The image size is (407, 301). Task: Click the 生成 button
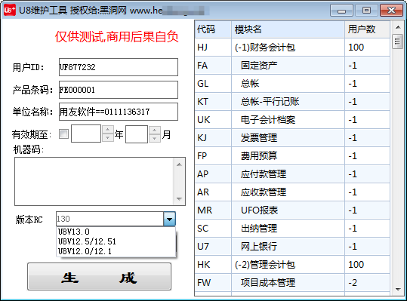coord(99,277)
